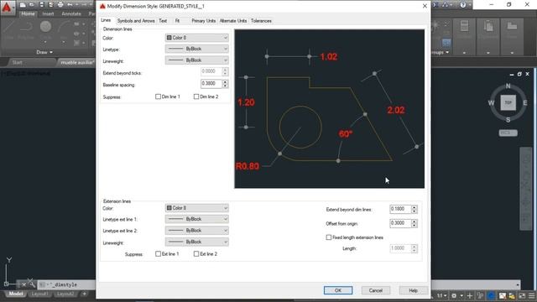The height and width of the screenshot is (302, 537).
Task: Adjust the Offset from origin stepper arrows
Action: pyautogui.click(x=414, y=223)
